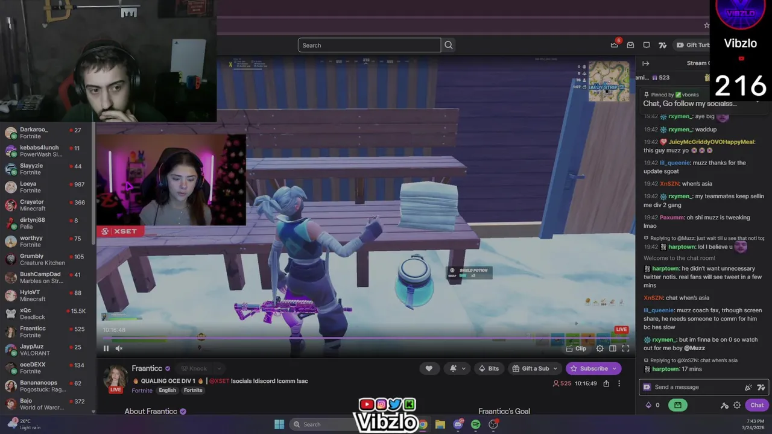Click JuicyMcGriddyOVOHappyMeal username in chat
Image resolution: width=772 pixels, height=434 pixels.
pyautogui.click(x=711, y=142)
